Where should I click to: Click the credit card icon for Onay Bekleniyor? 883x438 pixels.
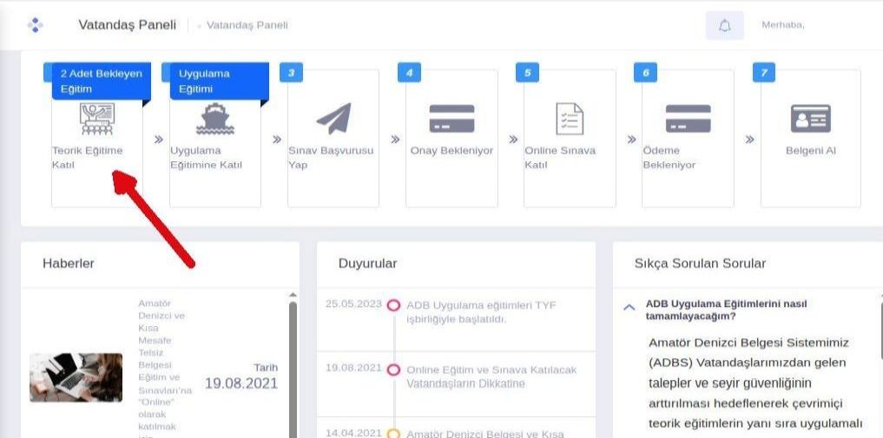[x=451, y=119]
